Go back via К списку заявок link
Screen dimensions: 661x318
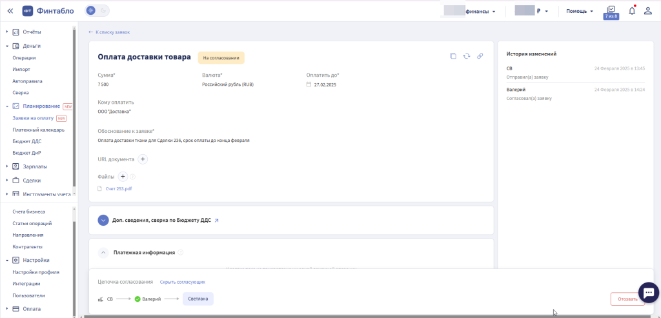pyautogui.click(x=109, y=32)
